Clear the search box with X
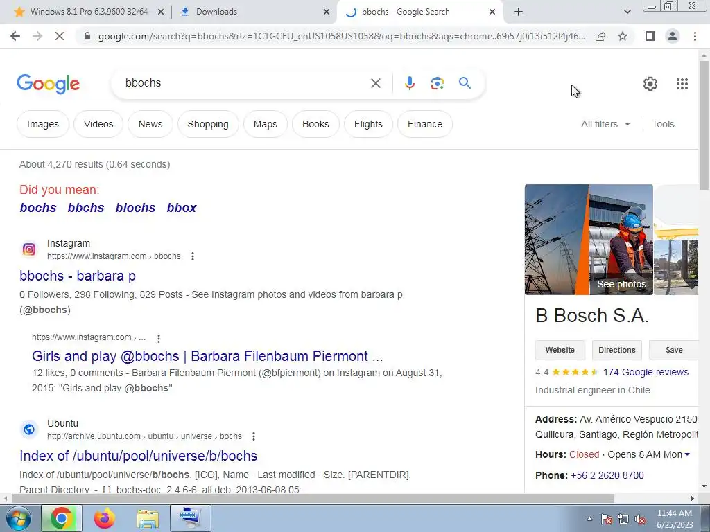This screenshot has width=710, height=532. pos(375,83)
